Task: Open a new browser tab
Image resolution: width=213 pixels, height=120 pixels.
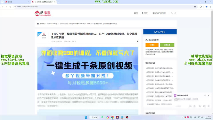Action: pyautogui.click(x=59, y=2)
